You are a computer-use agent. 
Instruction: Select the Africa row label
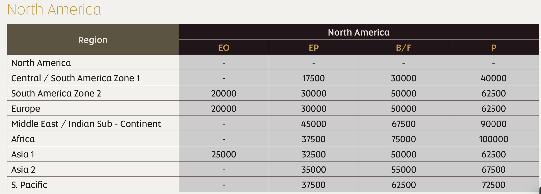23,139
